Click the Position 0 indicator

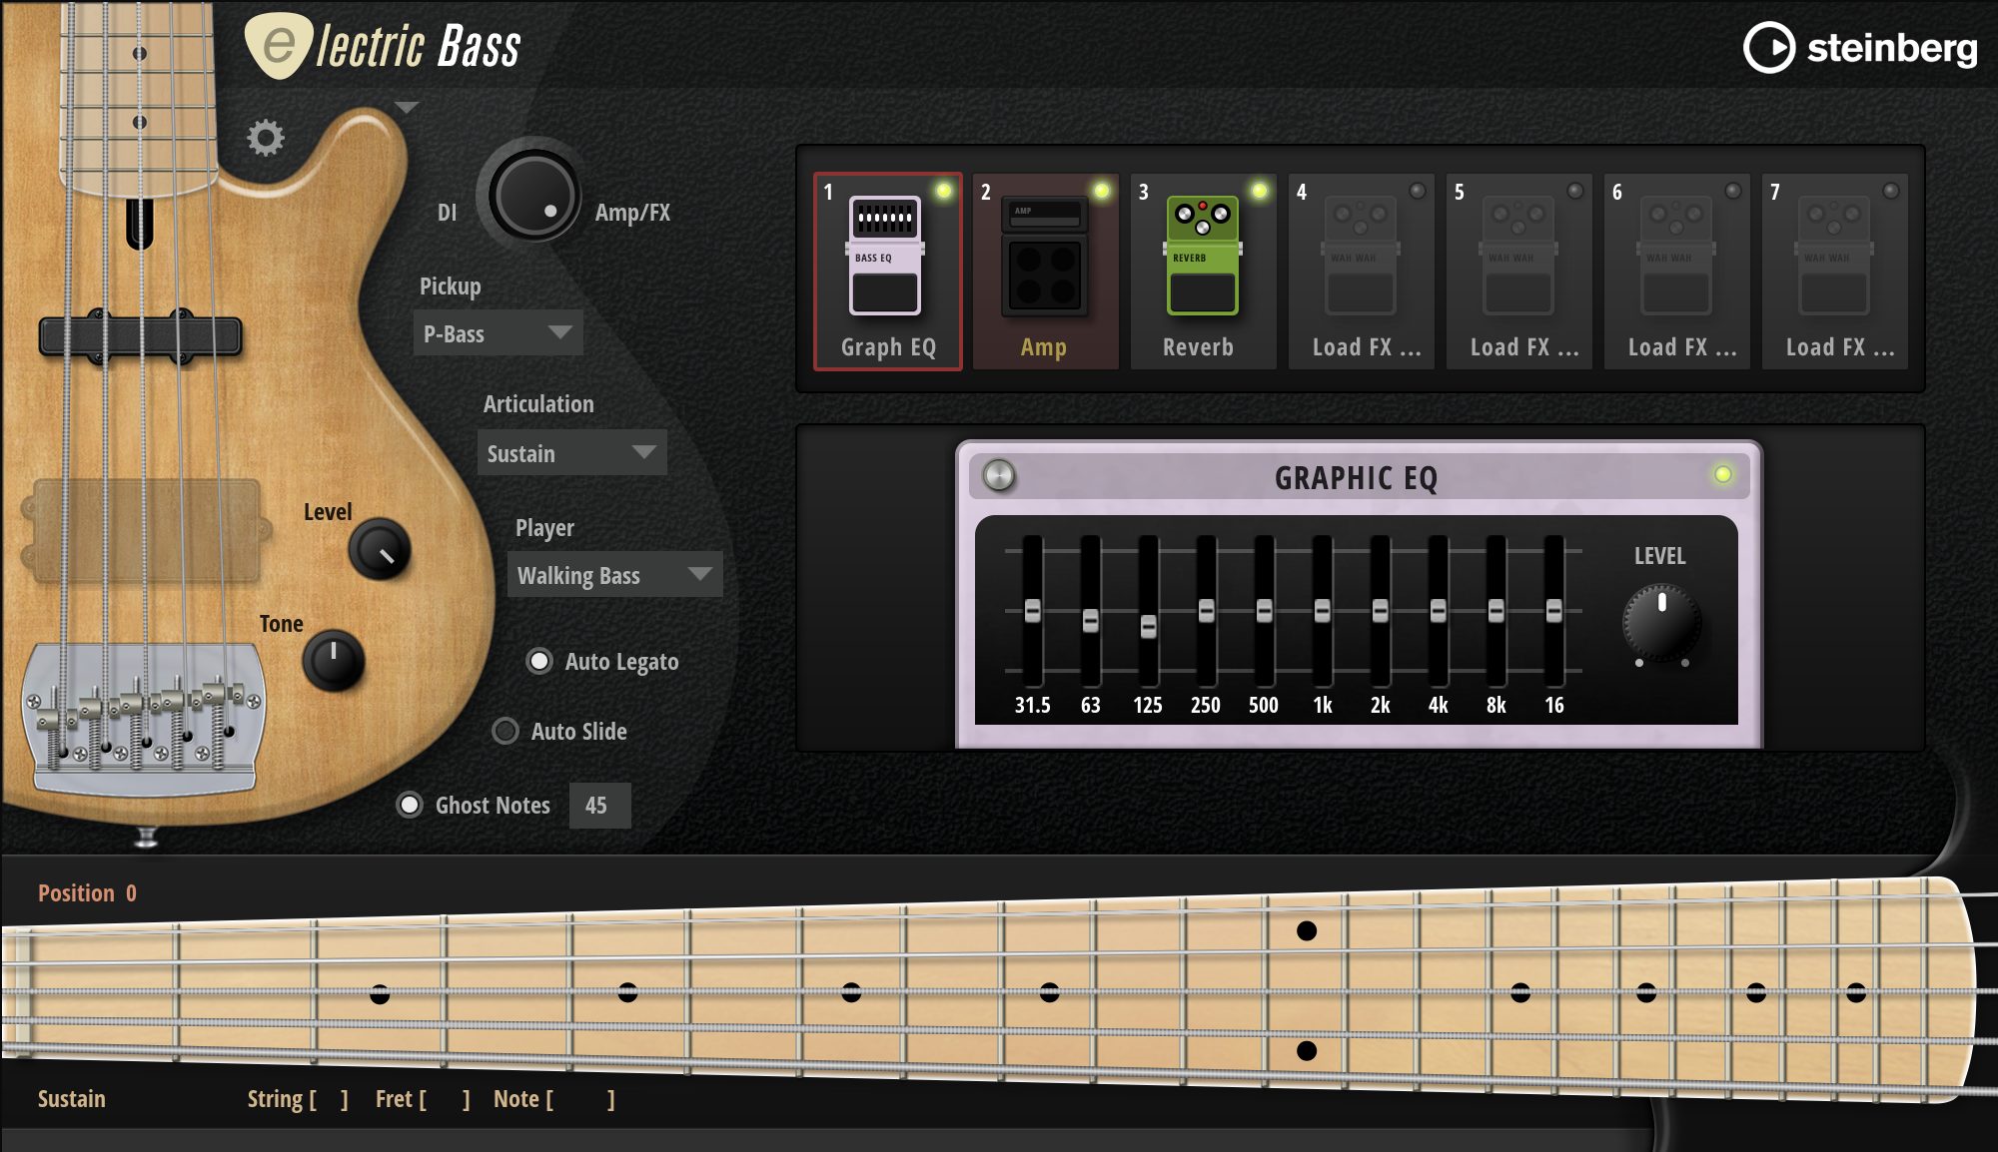coord(87,892)
